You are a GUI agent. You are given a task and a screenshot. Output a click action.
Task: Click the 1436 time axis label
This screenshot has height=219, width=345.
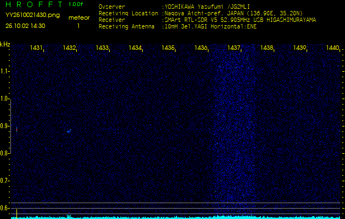point(201,48)
